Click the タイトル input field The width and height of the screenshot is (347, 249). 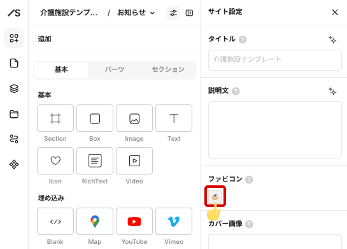coord(275,60)
